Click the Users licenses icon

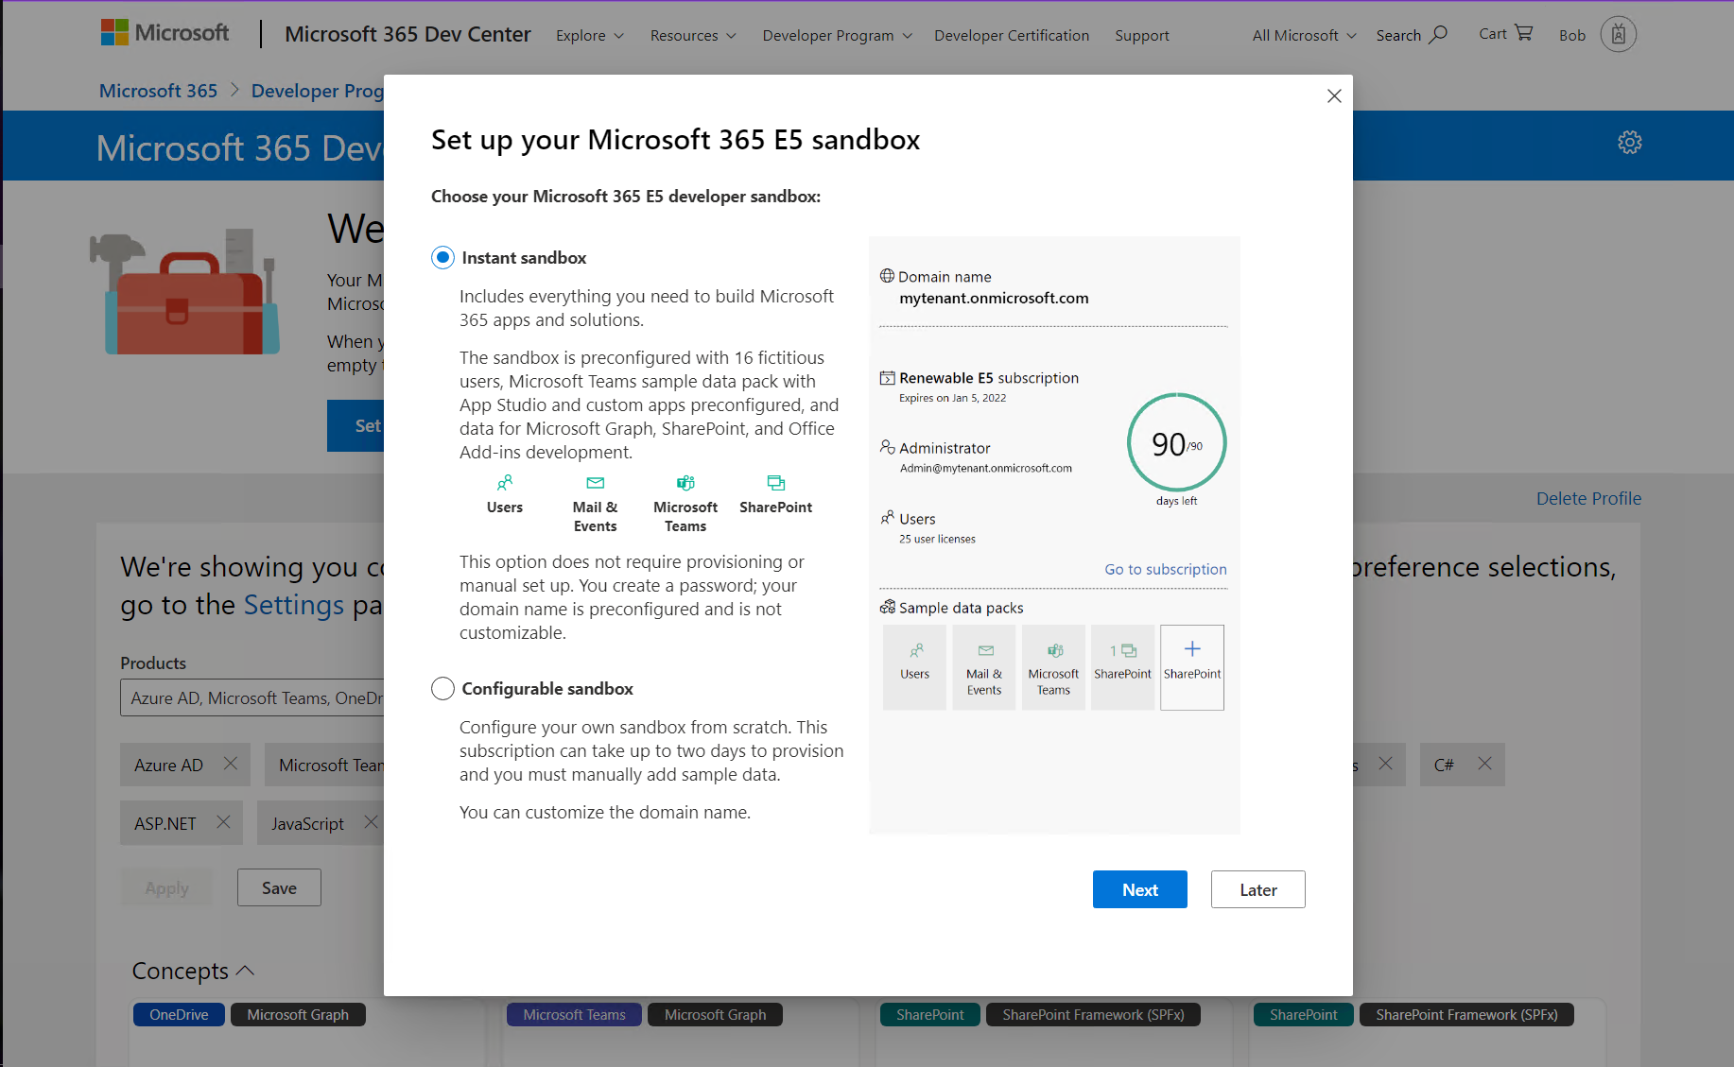pos(887,518)
